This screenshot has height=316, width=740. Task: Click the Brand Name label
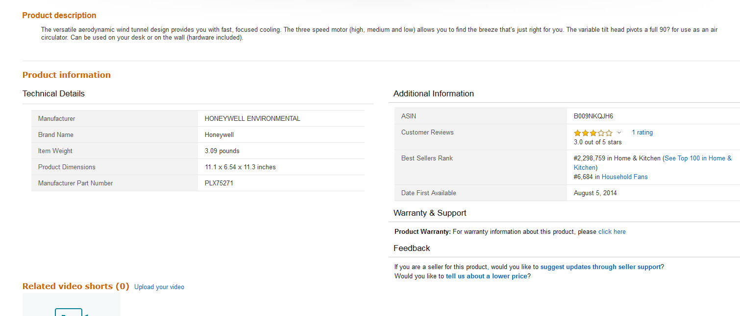click(x=56, y=135)
